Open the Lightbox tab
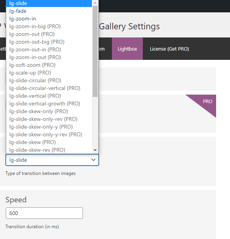 tap(127, 49)
